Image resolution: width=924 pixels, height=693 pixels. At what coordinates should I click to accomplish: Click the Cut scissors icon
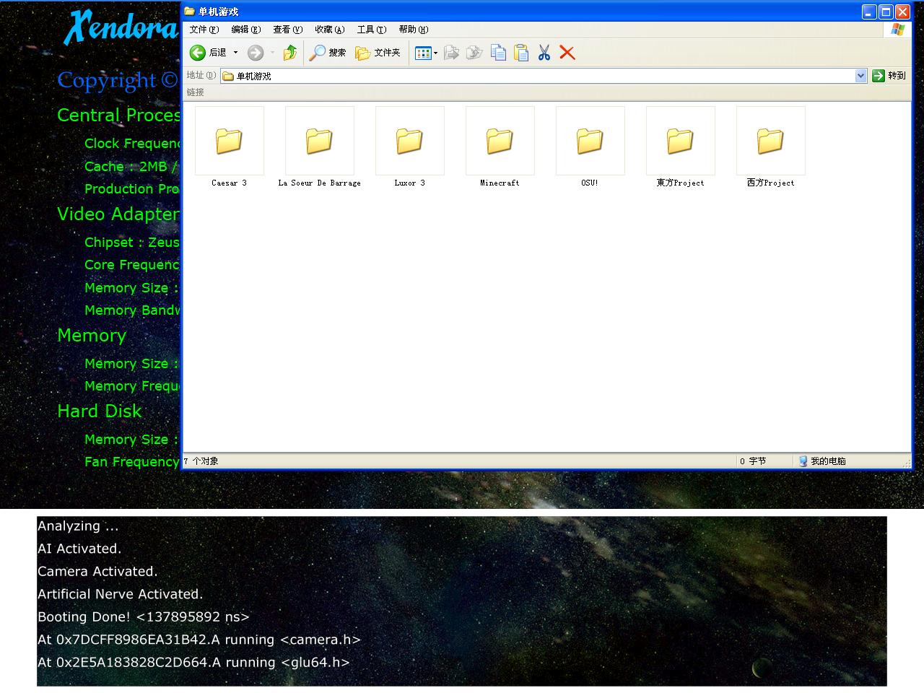pyautogui.click(x=544, y=53)
